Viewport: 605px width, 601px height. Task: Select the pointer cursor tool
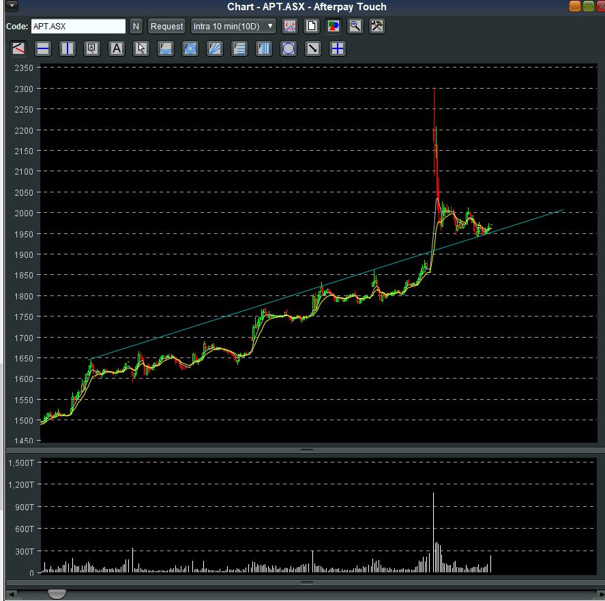141,48
